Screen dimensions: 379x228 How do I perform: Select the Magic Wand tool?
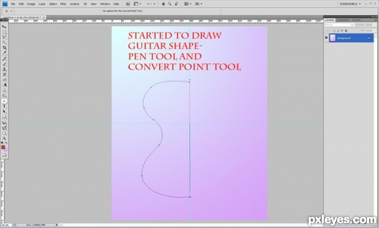coord(4,42)
